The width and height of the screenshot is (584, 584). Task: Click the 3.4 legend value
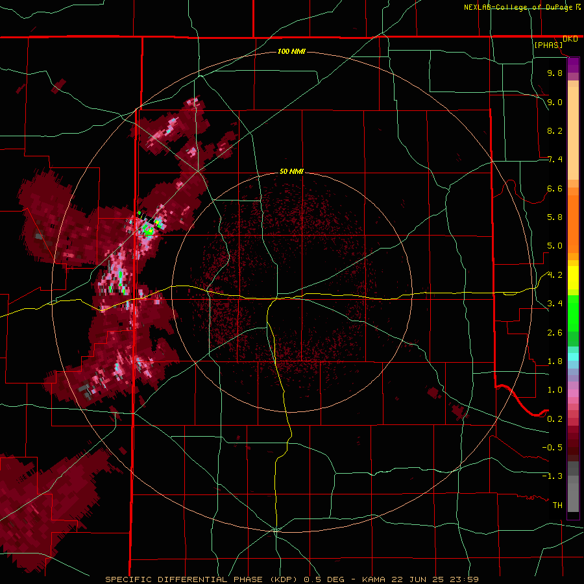pyautogui.click(x=555, y=304)
